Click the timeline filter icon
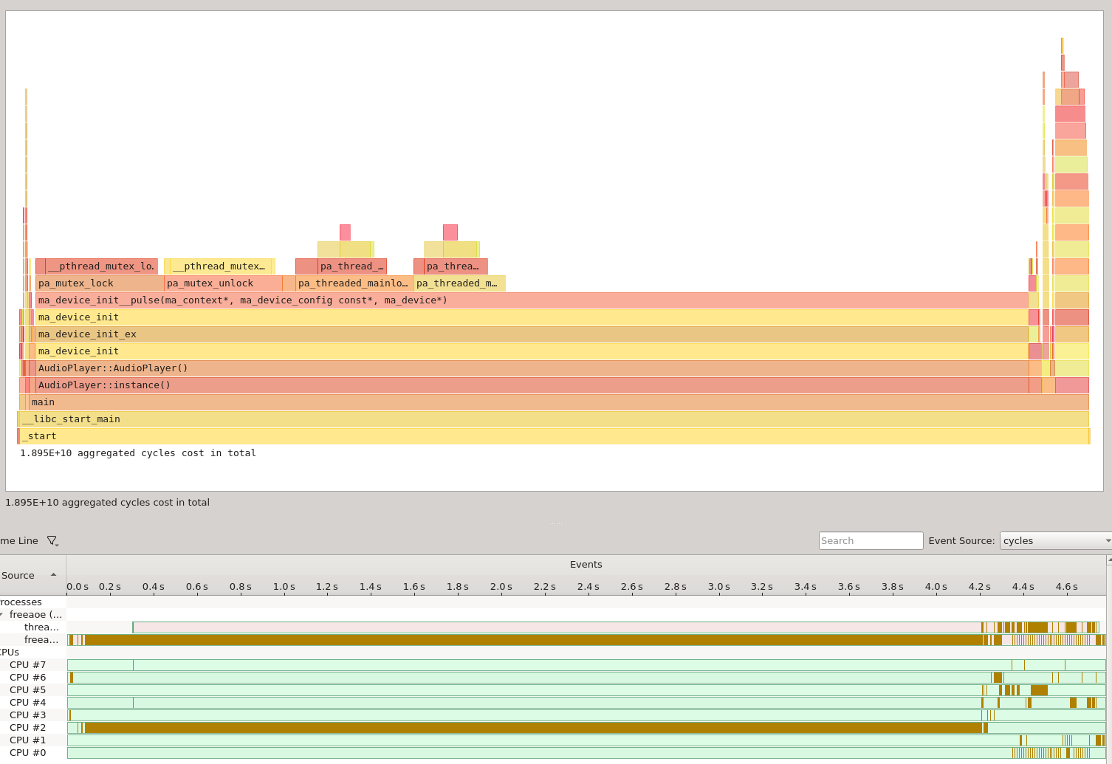The height and width of the screenshot is (764, 1112). pos(50,540)
